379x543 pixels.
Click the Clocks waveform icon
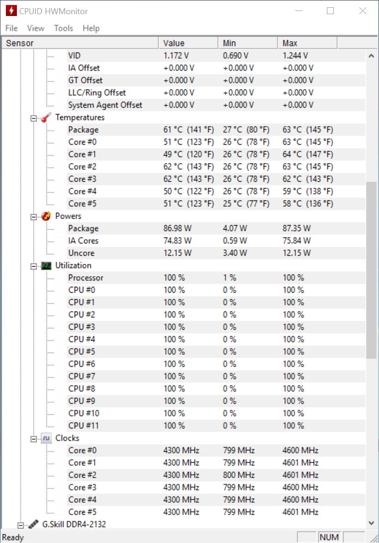click(x=47, y=438)
